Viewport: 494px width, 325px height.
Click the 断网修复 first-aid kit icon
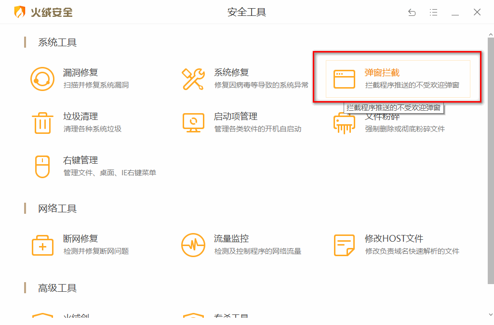42,245
